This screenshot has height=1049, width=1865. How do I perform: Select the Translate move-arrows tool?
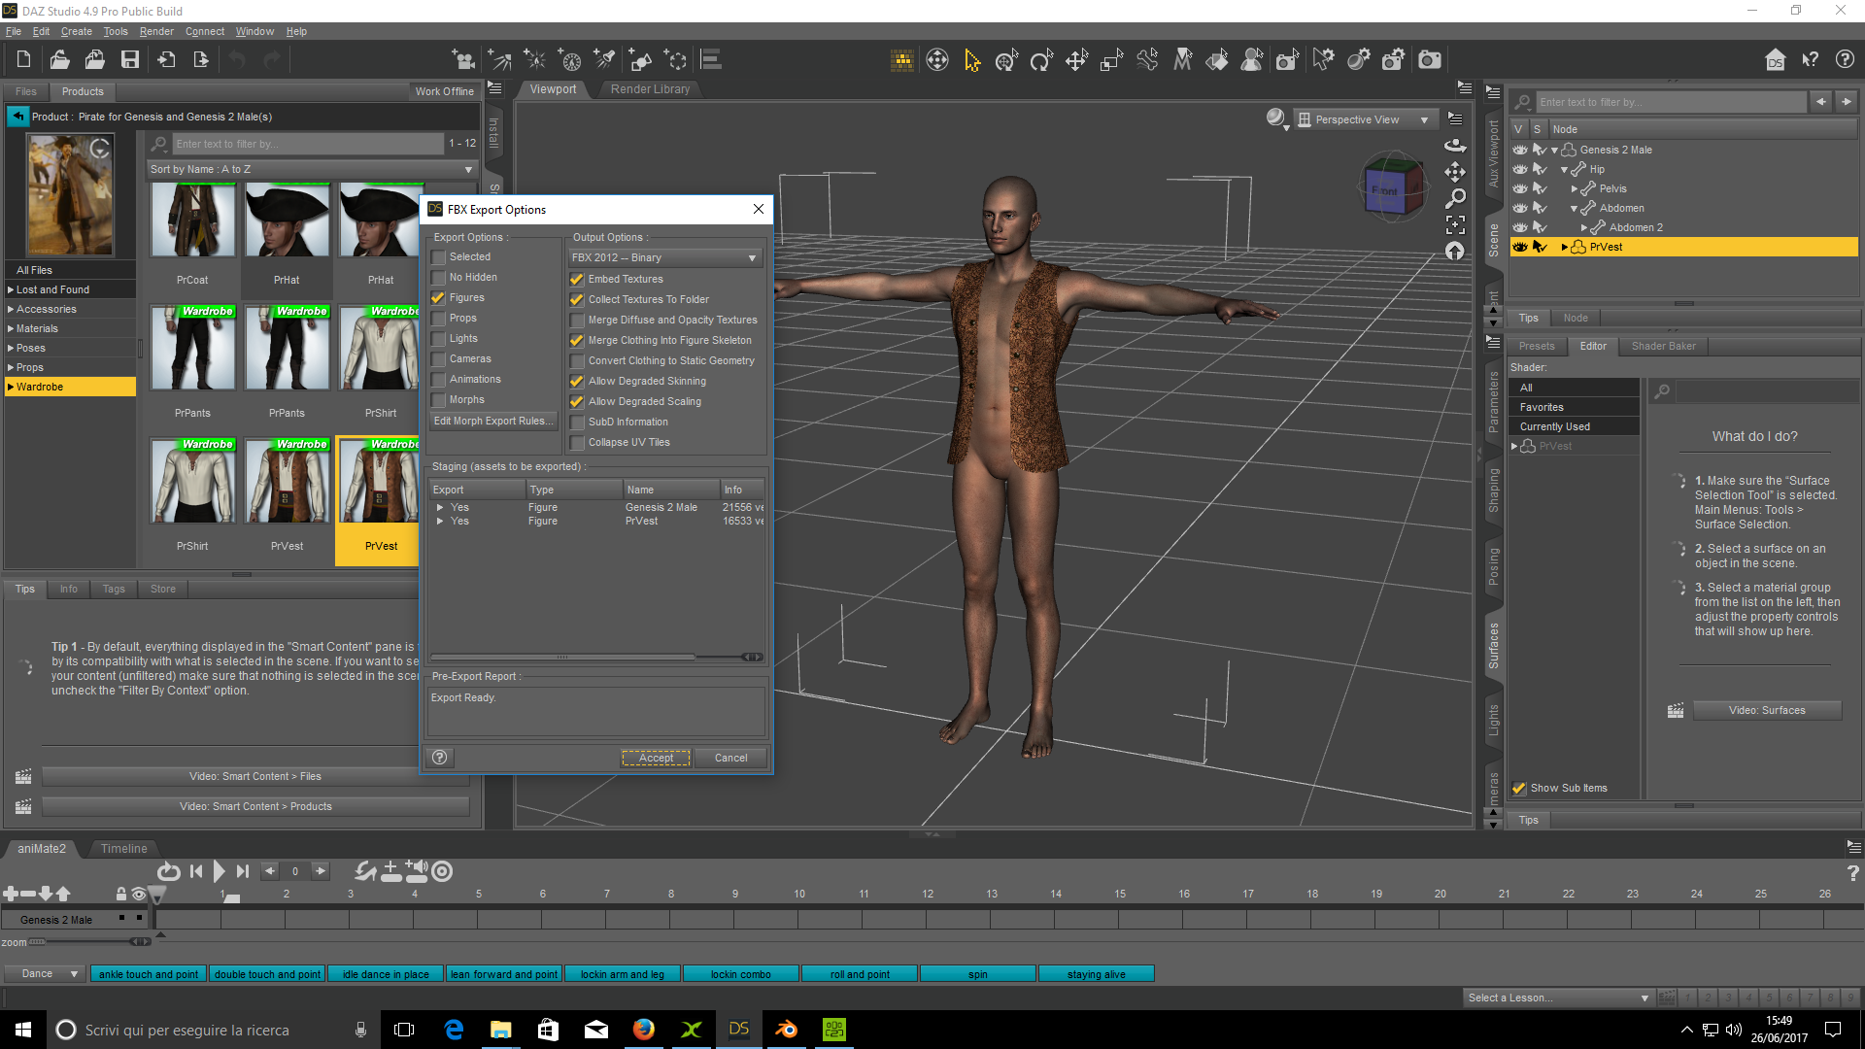coord(1076,60)
